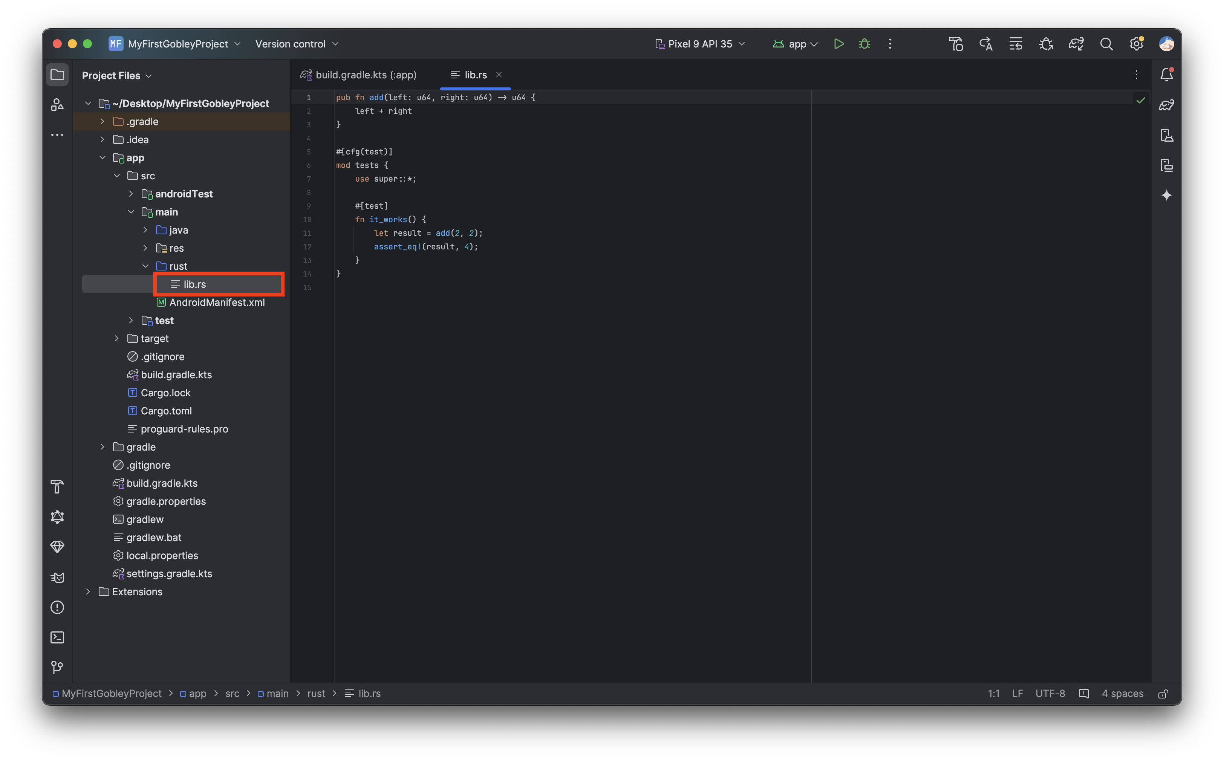Click the 1:1 cursor position indicator
The height and width of the screenshot is (761, 1224).
[993, 694]
